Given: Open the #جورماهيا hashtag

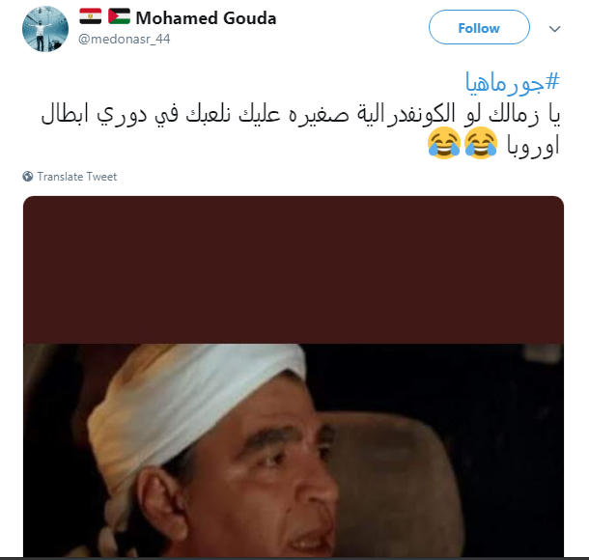Looking at the screenshot, I should tap(513, 82).
